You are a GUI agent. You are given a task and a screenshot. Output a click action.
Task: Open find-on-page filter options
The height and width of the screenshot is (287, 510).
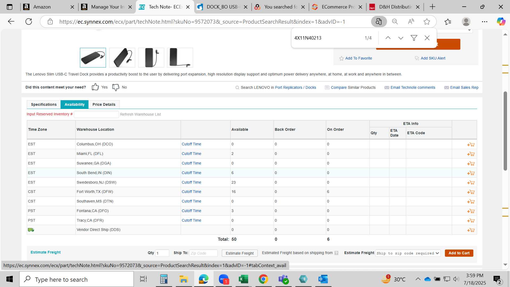(414, 38)
